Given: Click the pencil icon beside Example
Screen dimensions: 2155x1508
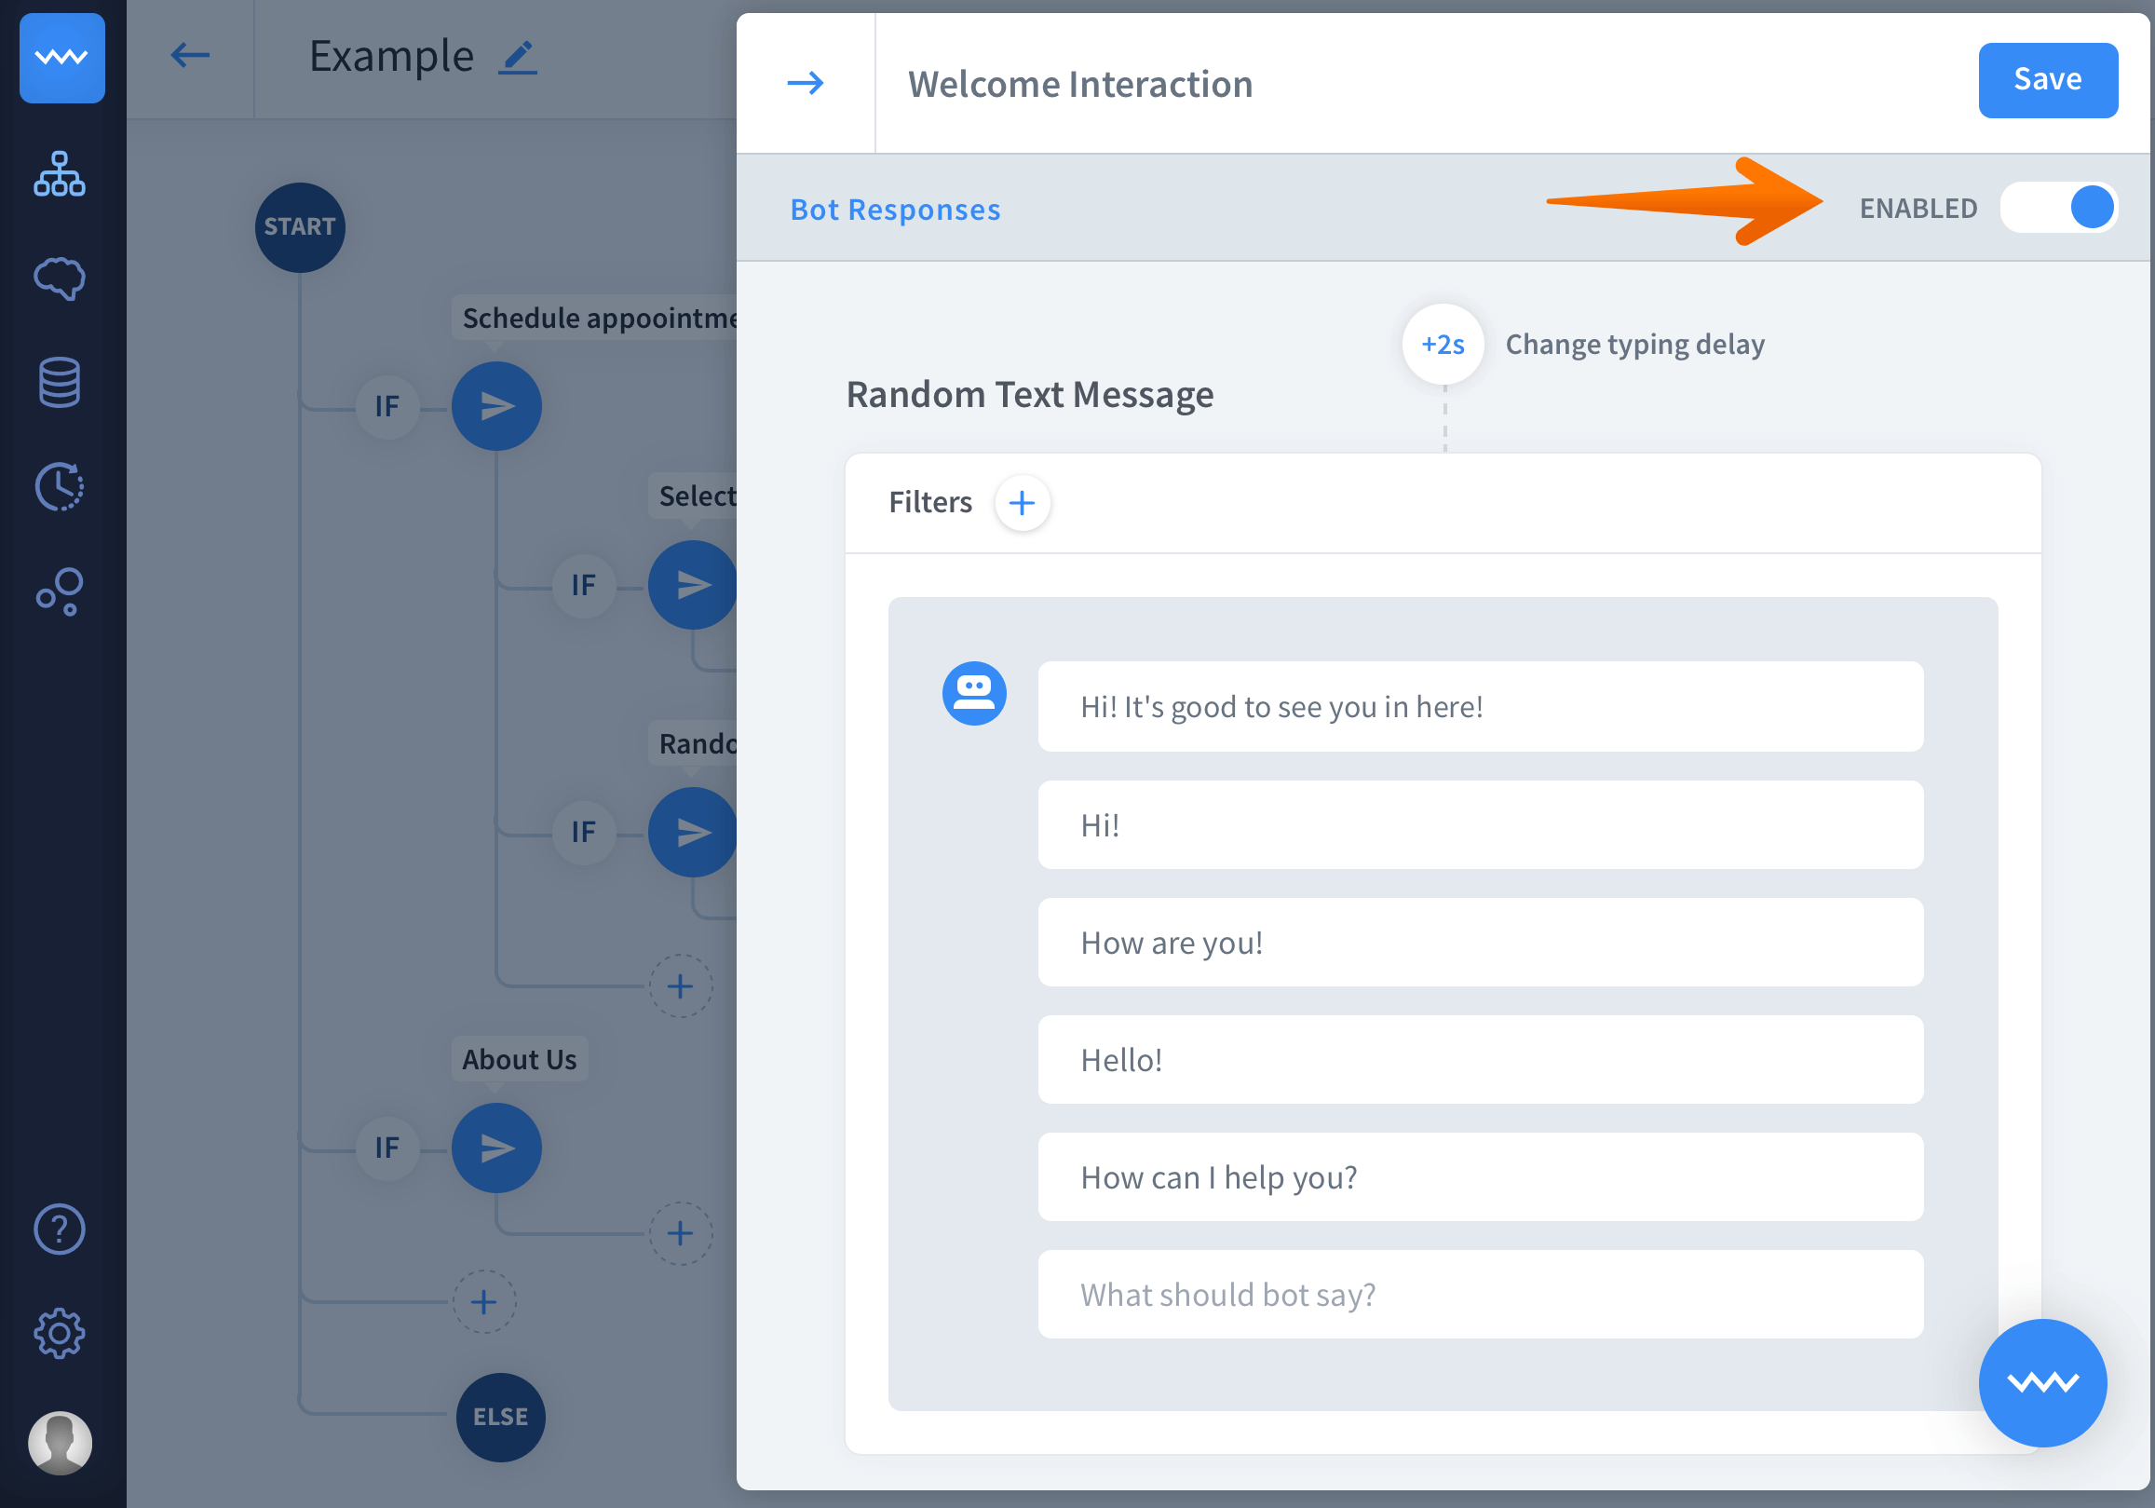Looking at the screenshot, I should point(517,57).
